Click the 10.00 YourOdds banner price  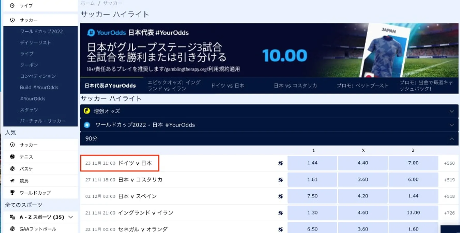coord(285,56)
